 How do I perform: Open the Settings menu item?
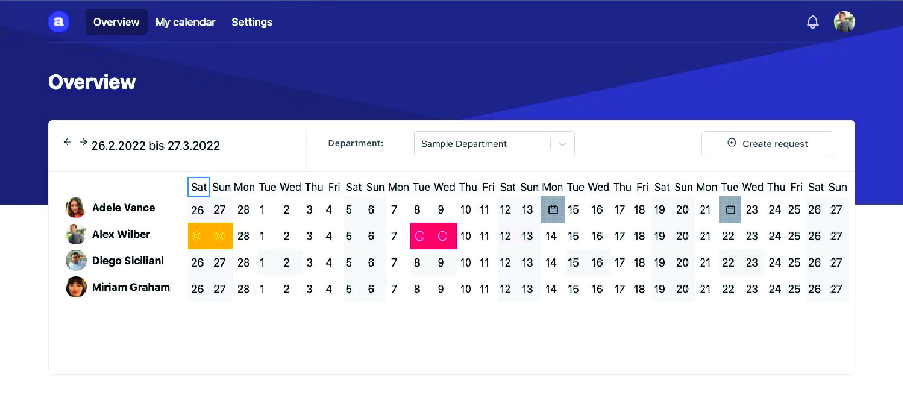click(251, 22)
